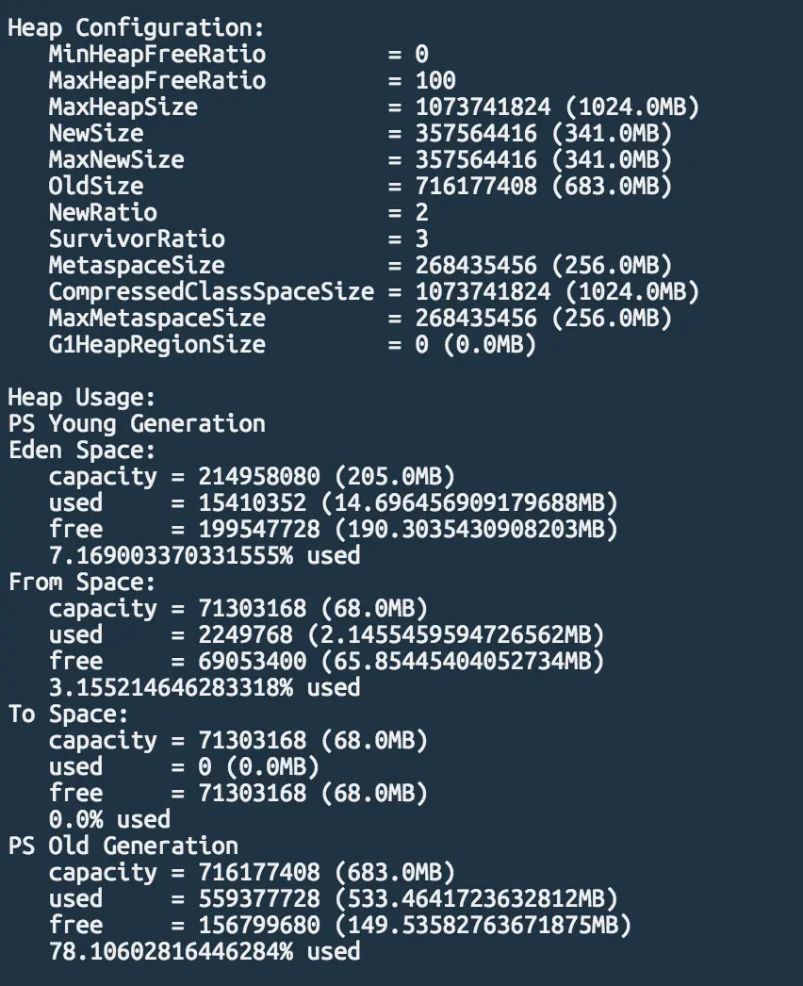Click the MaxNewSize configuration label
Image resolution: width=803 pixels, height=986 pixels.
pos(116,159)
